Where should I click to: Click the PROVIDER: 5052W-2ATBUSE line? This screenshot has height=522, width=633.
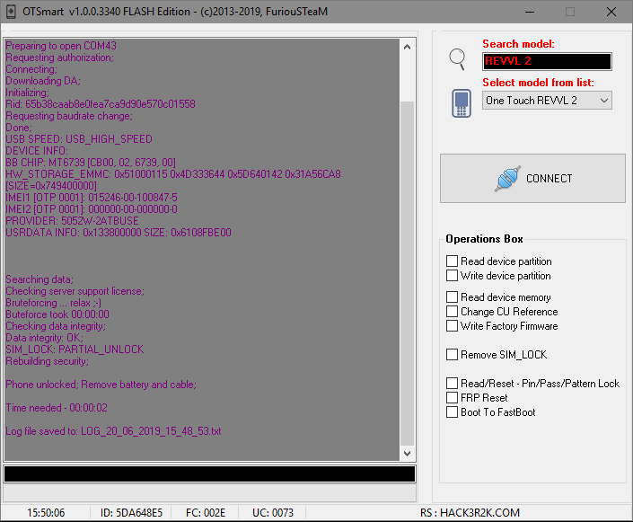coord(72,221)
